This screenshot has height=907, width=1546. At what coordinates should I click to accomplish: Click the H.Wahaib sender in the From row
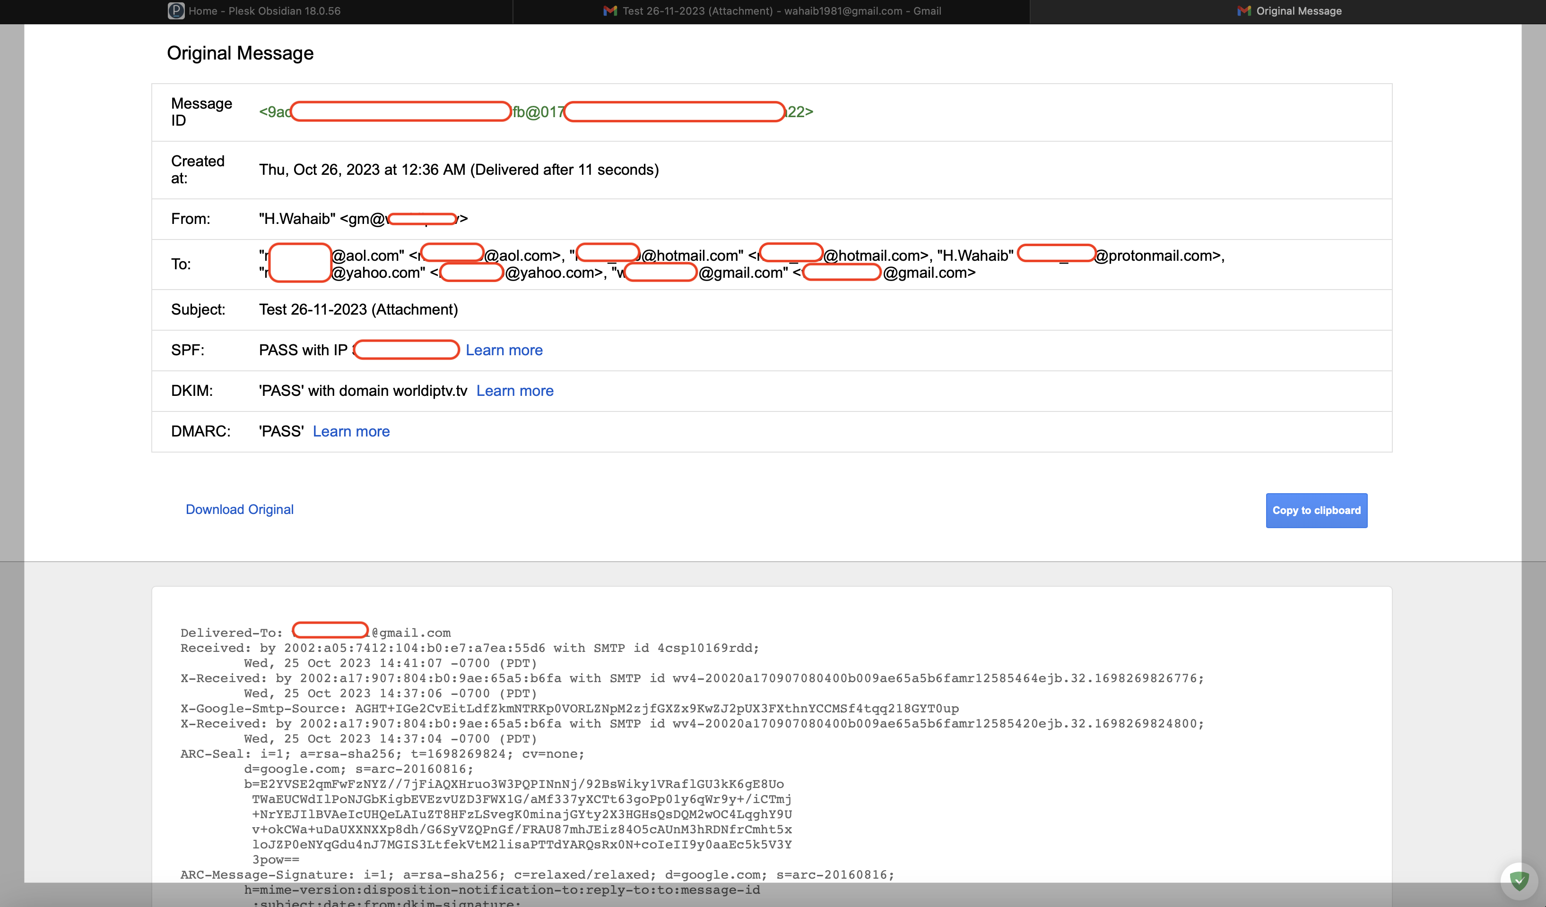tap(297, 219)
